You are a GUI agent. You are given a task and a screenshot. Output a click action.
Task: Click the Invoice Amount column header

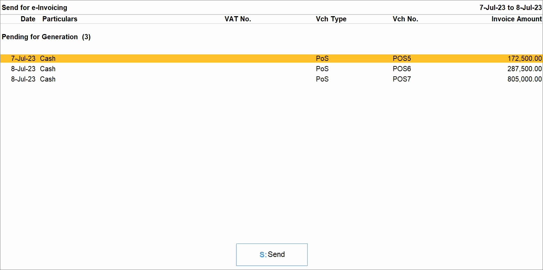pos(516,19)
